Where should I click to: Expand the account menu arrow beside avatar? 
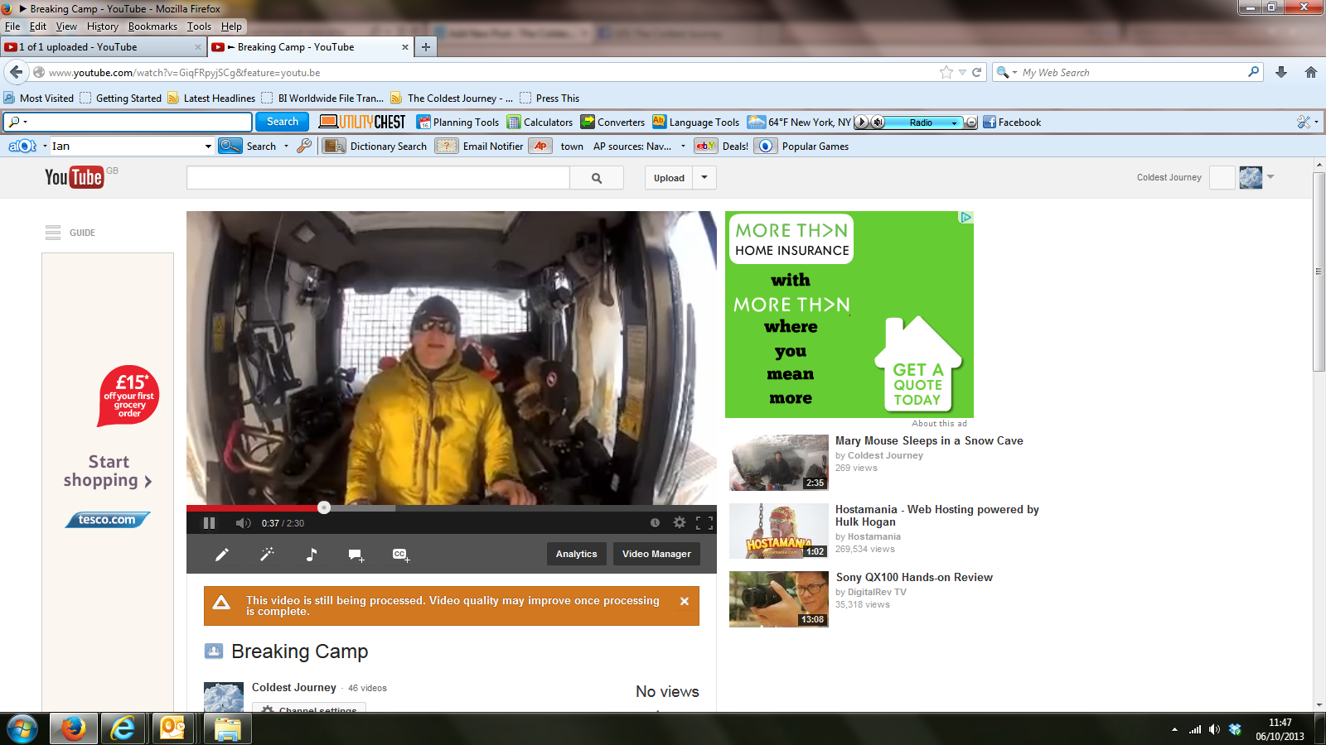pyautogui.click(x=1270, y=177)
